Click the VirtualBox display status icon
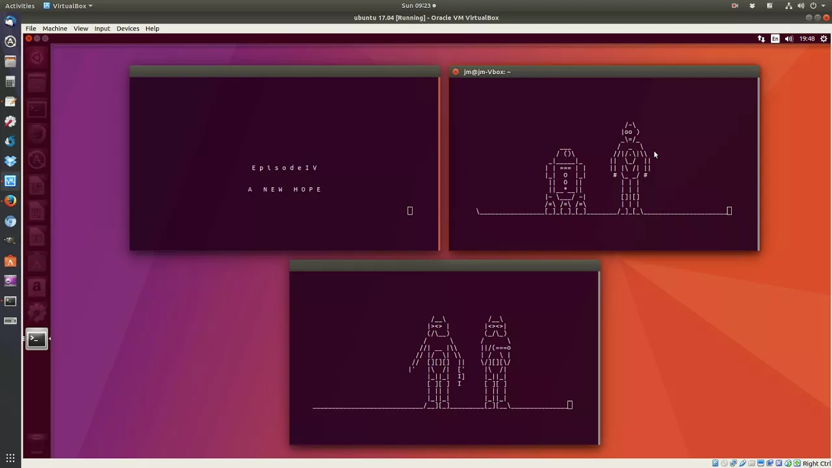This screenshot has height=468, width=832. [x=760, y=463]
